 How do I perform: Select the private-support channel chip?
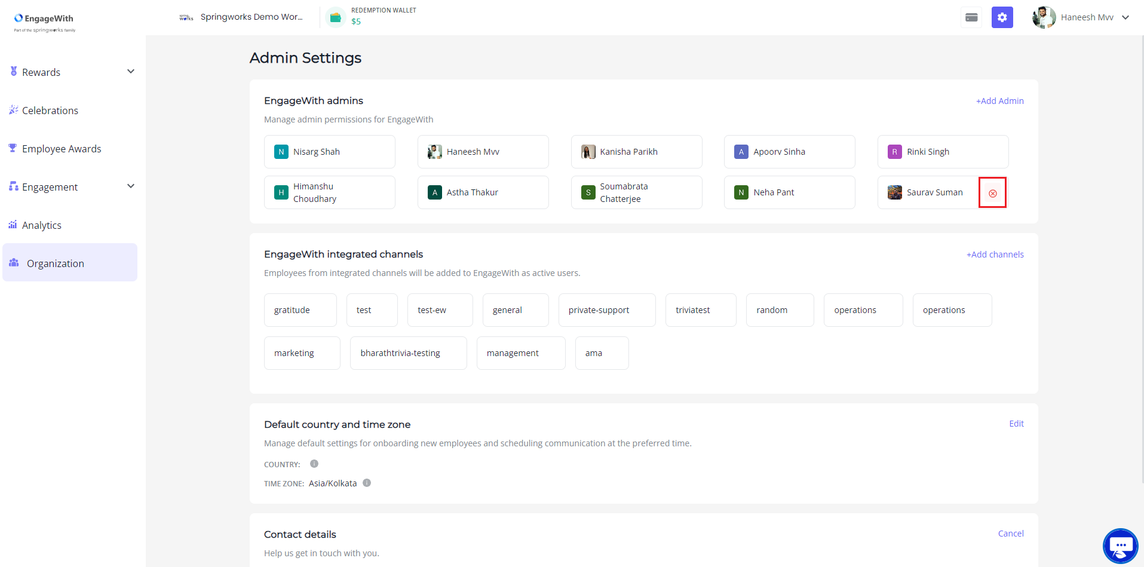(x=607, y=310)
